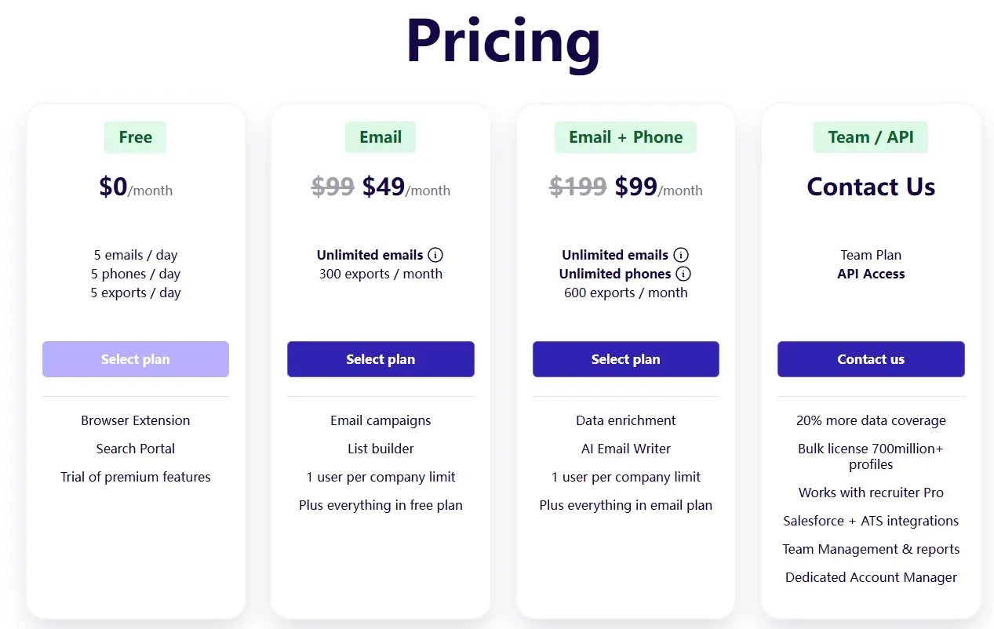Click the Browser Extension feature text
Viewport: 994px width, 629px height.
click(x=136, y=420)
